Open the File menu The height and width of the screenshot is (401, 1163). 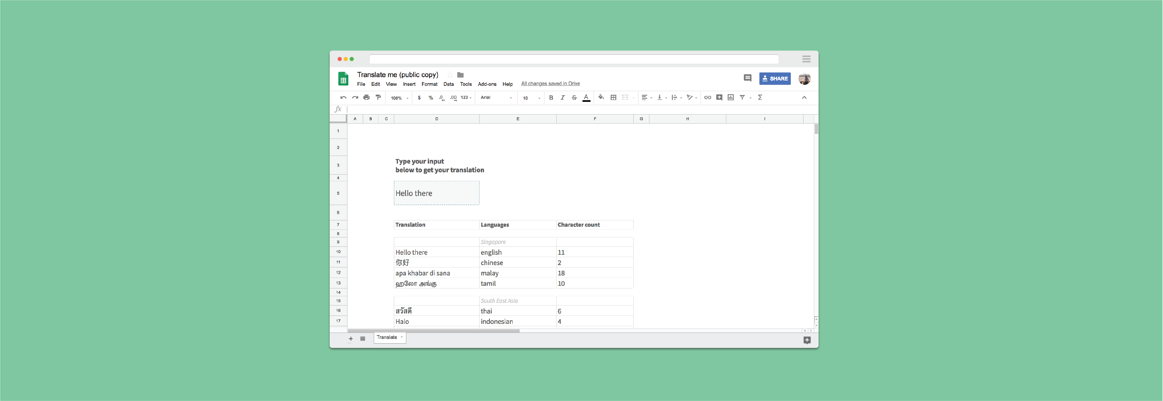point(361,84)
